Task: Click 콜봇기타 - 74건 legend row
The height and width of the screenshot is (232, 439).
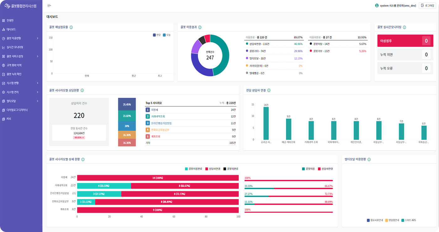Action: 274,51
